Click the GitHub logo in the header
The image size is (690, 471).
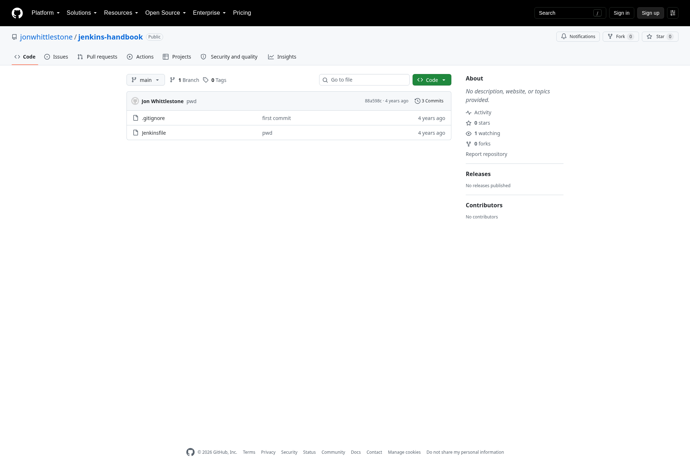click(17, 13)
